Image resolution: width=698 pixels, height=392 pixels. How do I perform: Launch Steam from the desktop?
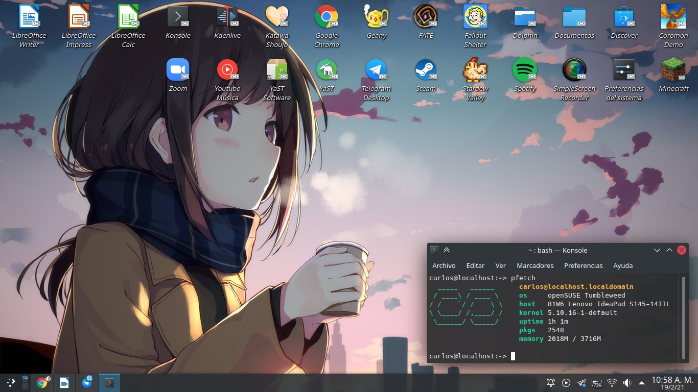pyautogui.click(x=425, y=70)
